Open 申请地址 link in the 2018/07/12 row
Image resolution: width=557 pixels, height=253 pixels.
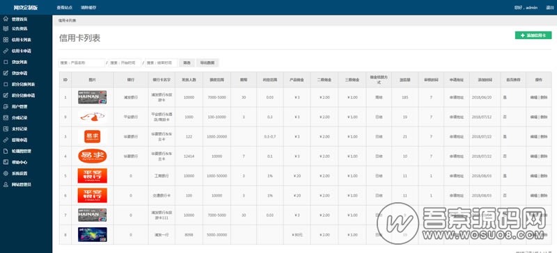pyautogui.click(x=457, y=117)
